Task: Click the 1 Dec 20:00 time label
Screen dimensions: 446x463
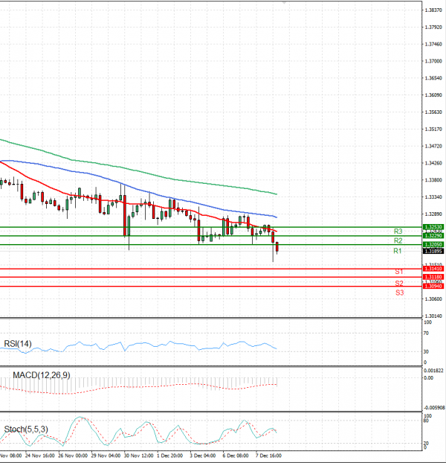Action: (169, 456)
